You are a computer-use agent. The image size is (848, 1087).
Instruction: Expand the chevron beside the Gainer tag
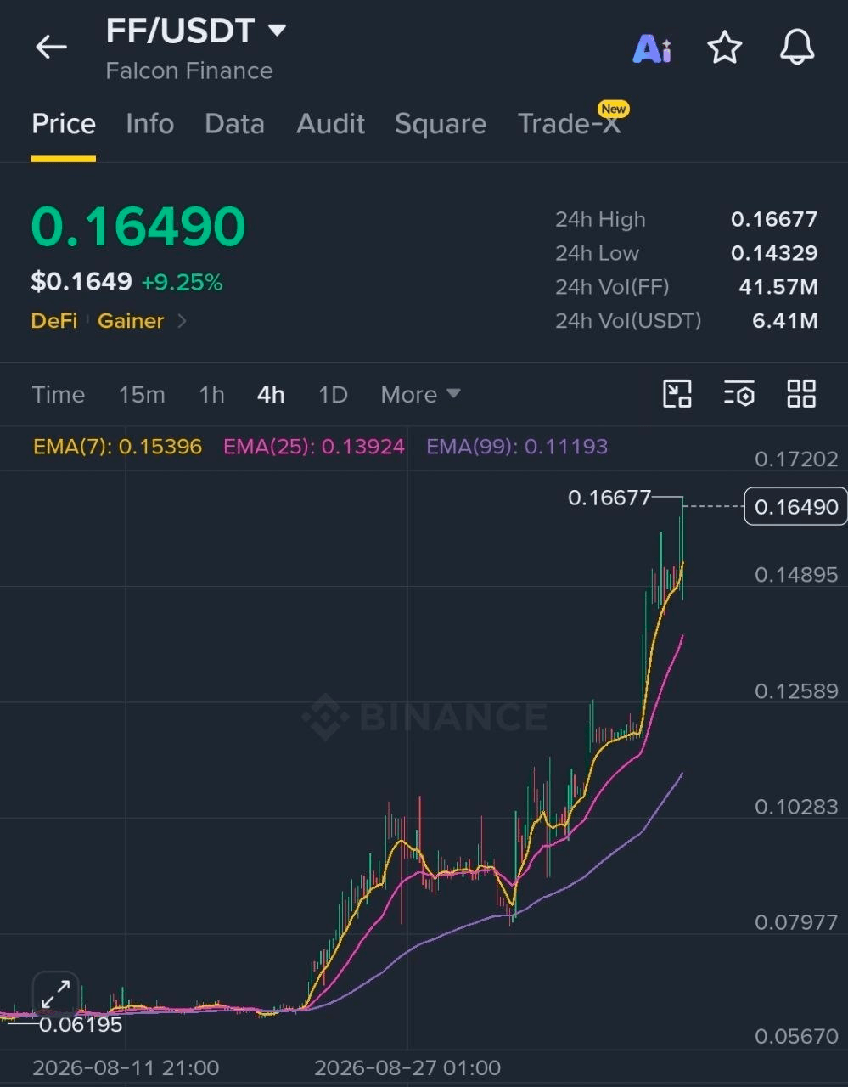tap(182, 321)
